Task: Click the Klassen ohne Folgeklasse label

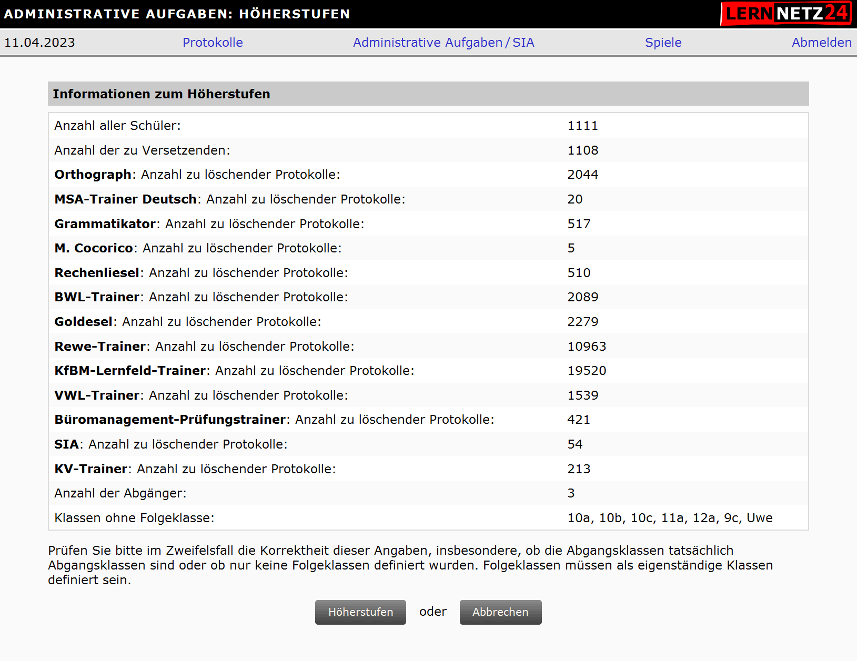Action: 134,518
